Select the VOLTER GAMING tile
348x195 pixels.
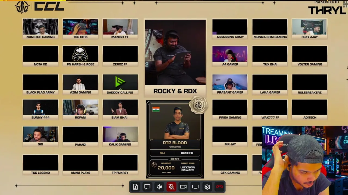coord(310,56)
